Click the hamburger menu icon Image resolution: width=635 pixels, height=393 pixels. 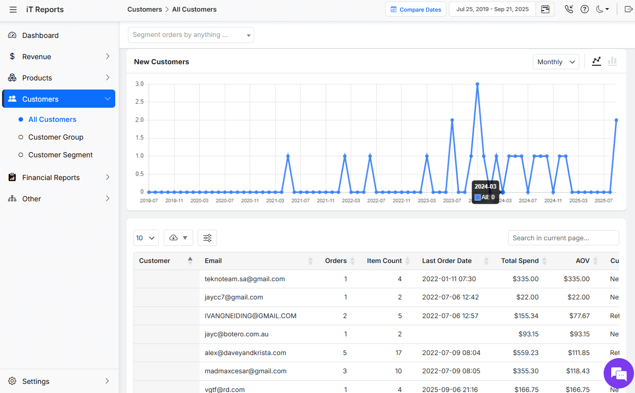tap(13, 10)
